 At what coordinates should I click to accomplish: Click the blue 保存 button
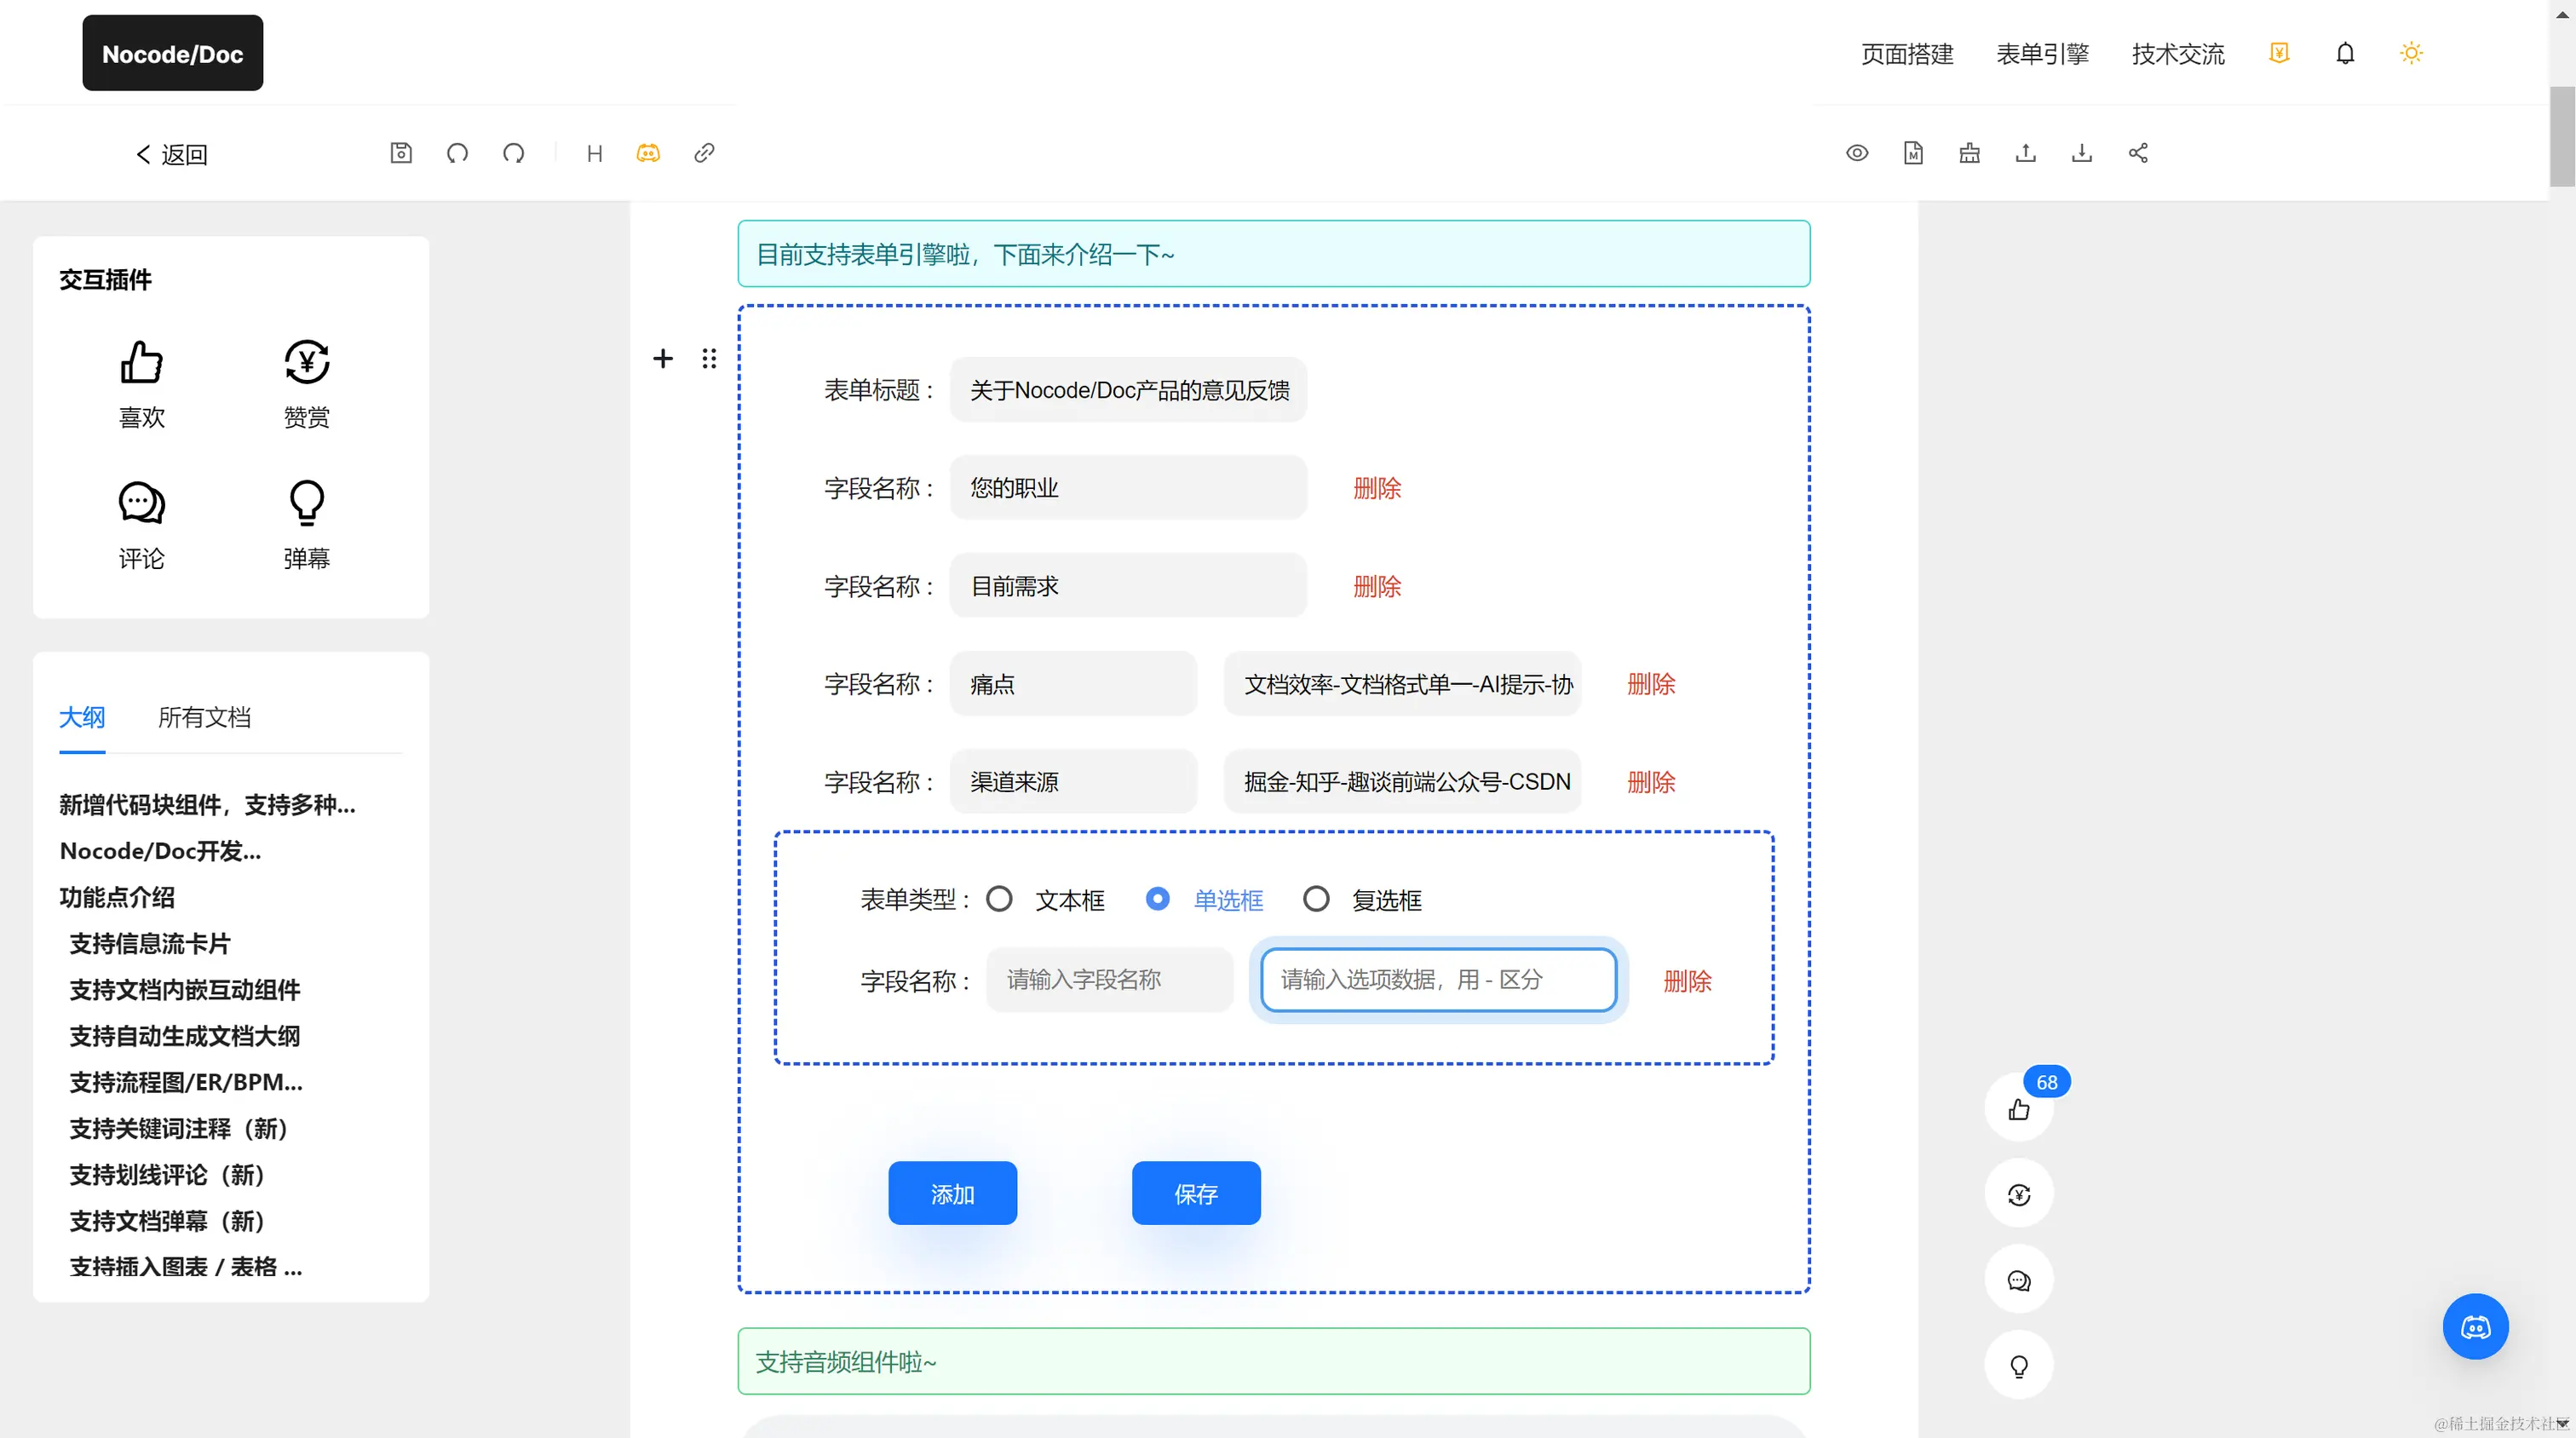(x=1195, y=1193)
